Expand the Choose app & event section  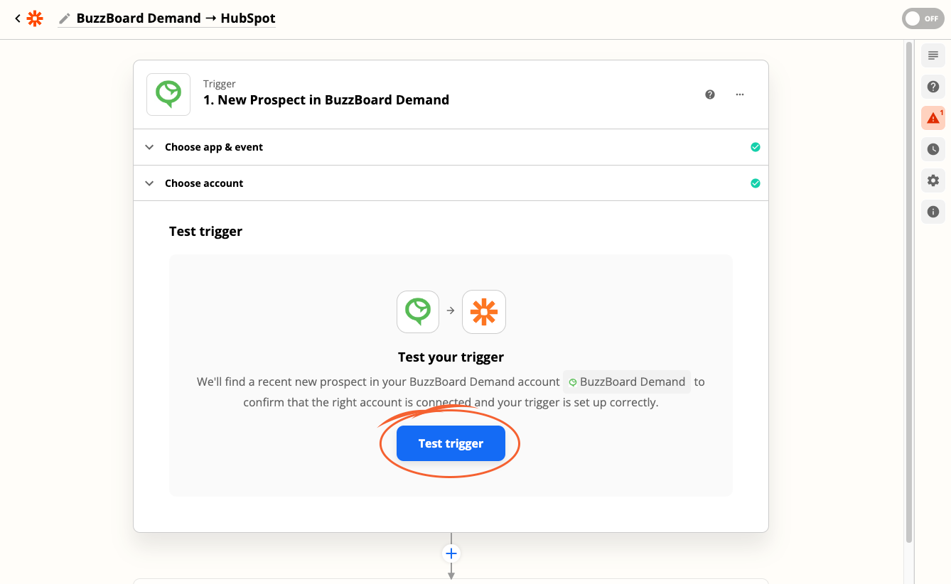pos(451,147)
